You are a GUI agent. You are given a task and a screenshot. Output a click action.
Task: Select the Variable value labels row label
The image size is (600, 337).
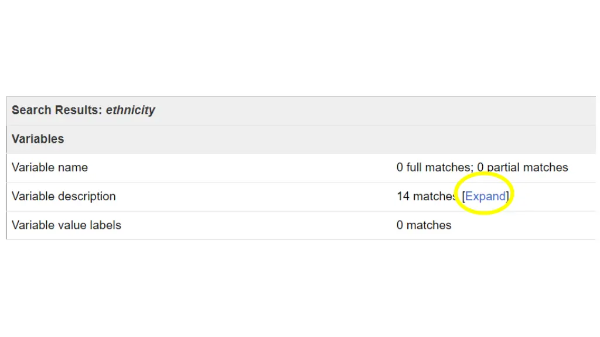pos(66,225)
